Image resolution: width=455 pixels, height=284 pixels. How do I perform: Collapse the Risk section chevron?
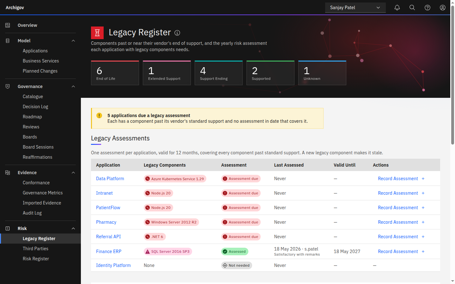point(73,228)
